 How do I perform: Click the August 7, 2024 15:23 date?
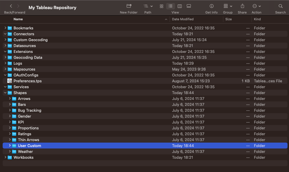[x=191, y=81]
